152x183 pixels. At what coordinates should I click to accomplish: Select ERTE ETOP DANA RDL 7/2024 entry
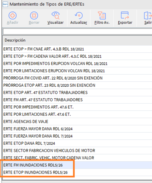pos(29,143)
